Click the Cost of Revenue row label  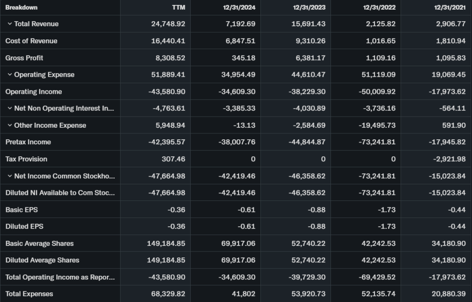tap(31, 41)
